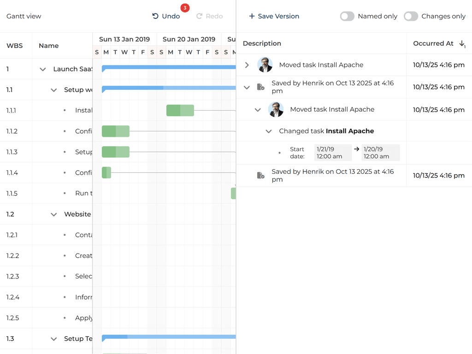The width and height of the screenshot is (472, 354).
Task: Click the Undo arrow icon
Action: click(155, 16)
